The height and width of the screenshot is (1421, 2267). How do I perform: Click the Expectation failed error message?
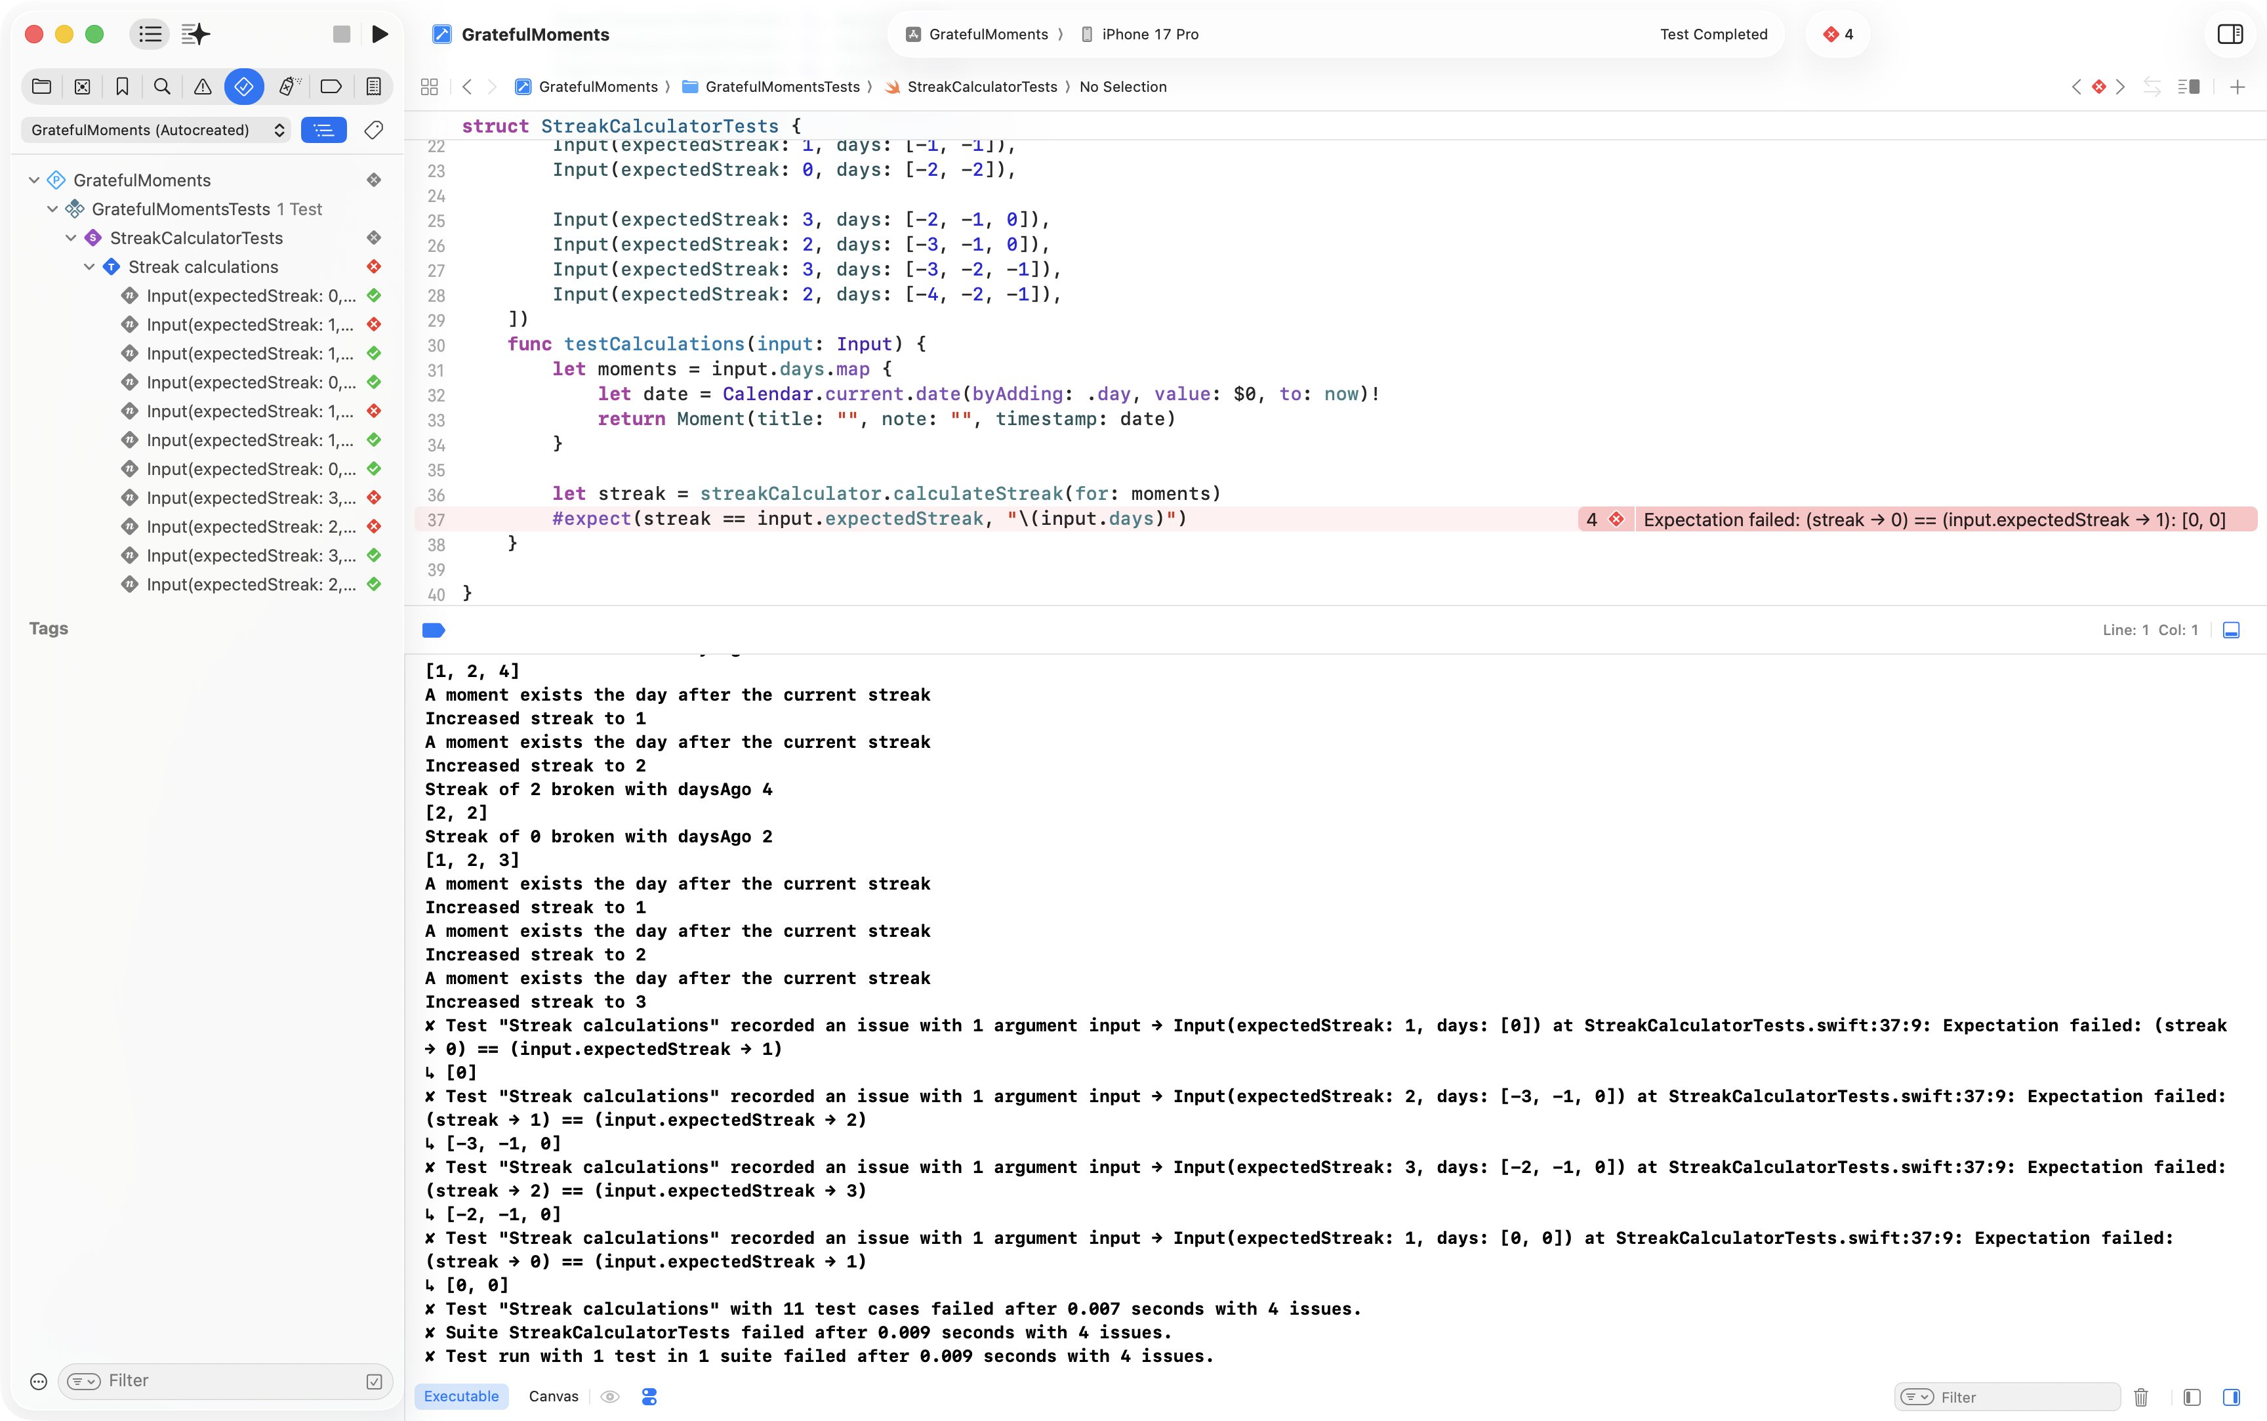(1934, 520)
